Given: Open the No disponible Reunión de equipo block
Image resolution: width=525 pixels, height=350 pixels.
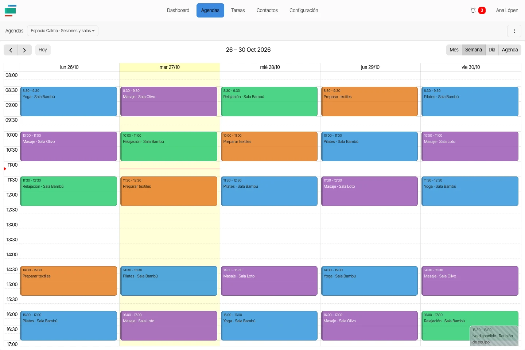Looking at the screenshot, I should (494, 336).
